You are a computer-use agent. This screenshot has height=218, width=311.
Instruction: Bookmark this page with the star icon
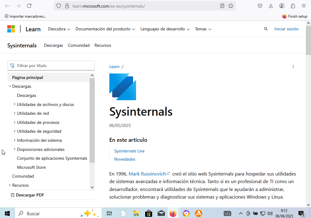pos(231,6)
